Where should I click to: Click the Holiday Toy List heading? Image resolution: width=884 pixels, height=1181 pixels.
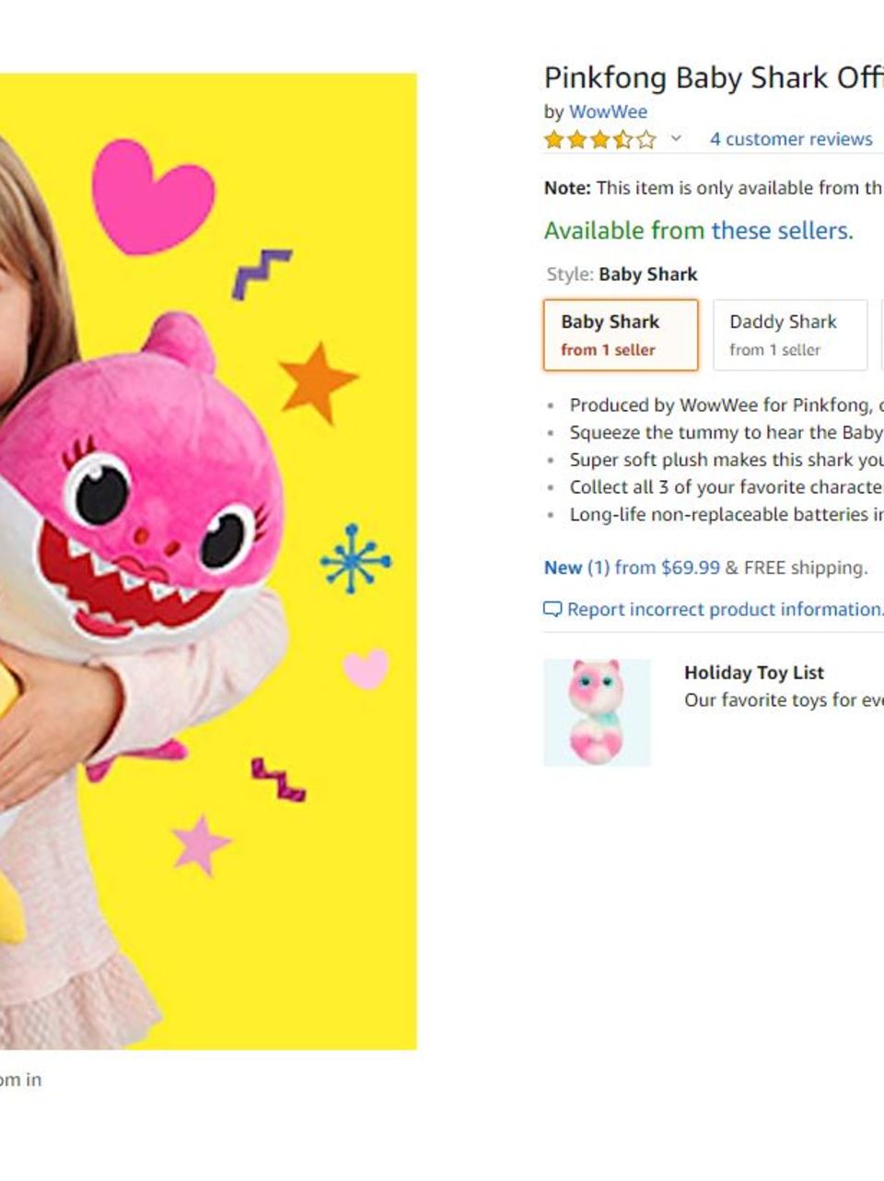pyautogui.click(x=754, y=672)
